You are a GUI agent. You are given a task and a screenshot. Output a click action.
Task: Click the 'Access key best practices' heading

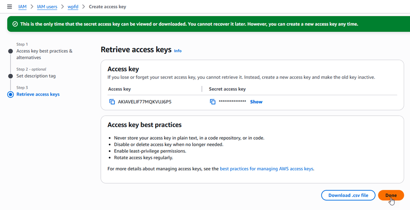144,125
